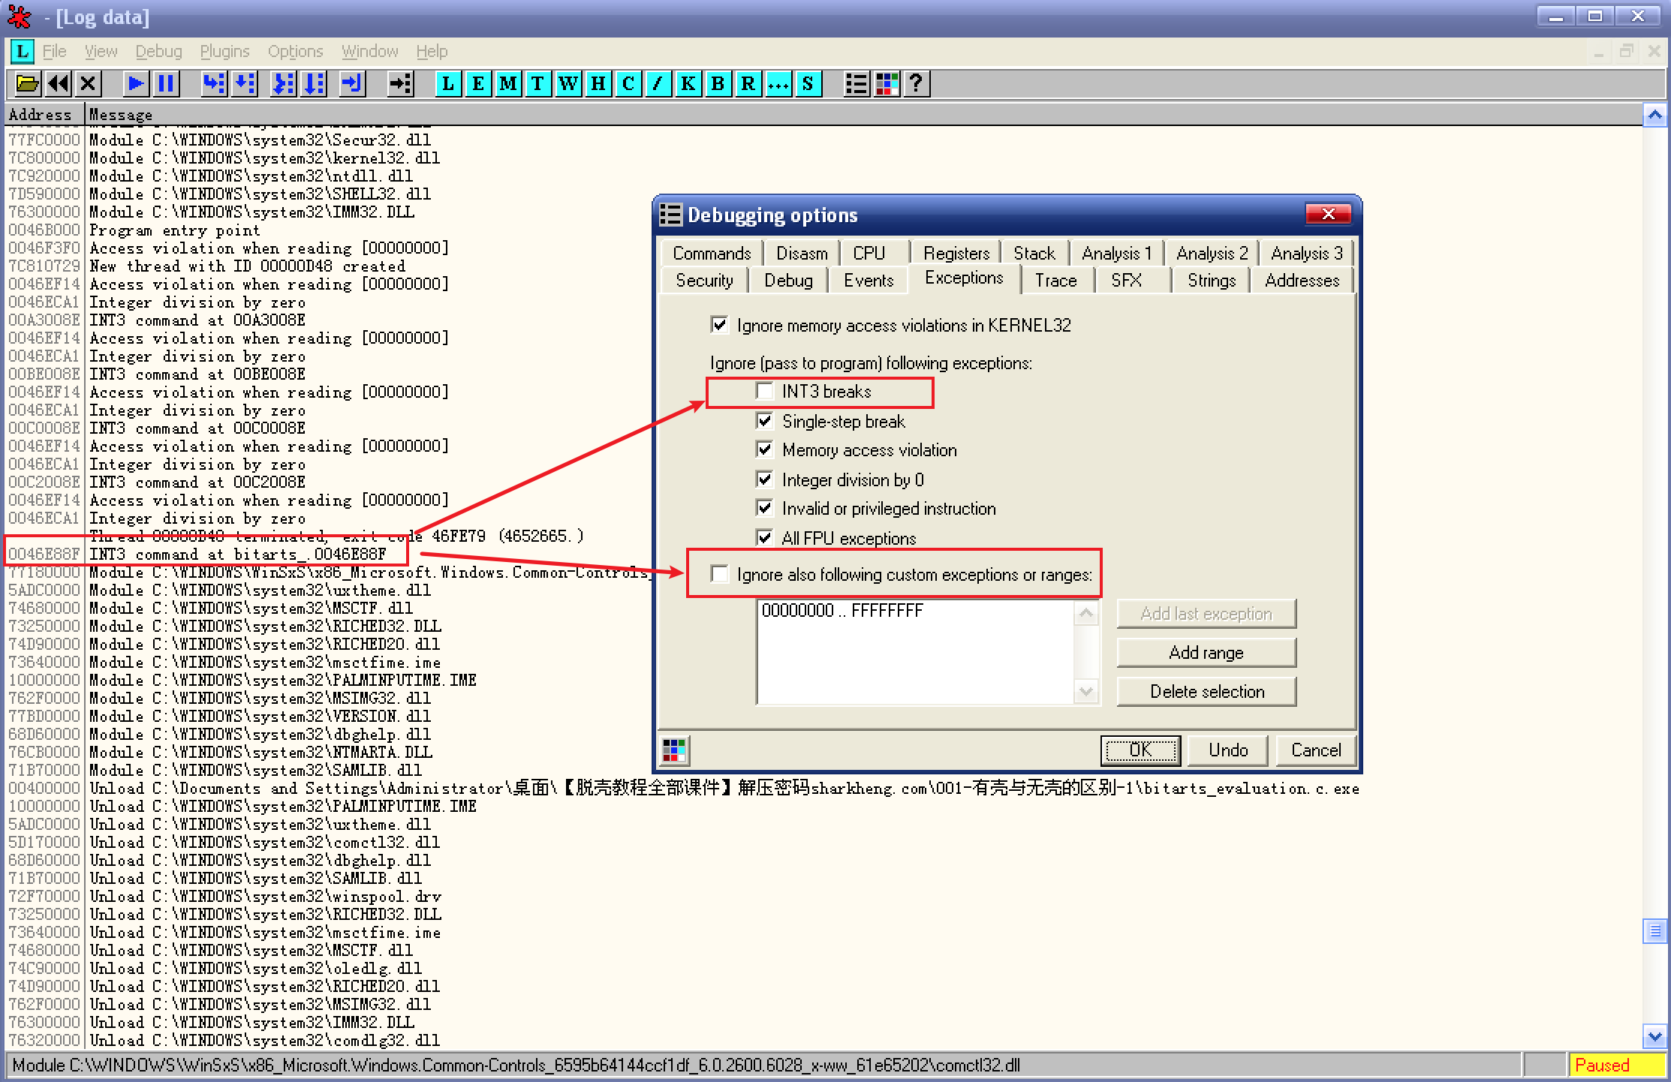
Task: Open Help with question mark icon
Action: [x=916, y=83]
